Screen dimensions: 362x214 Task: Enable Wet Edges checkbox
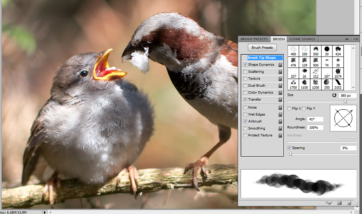click(x=245, y=114)
